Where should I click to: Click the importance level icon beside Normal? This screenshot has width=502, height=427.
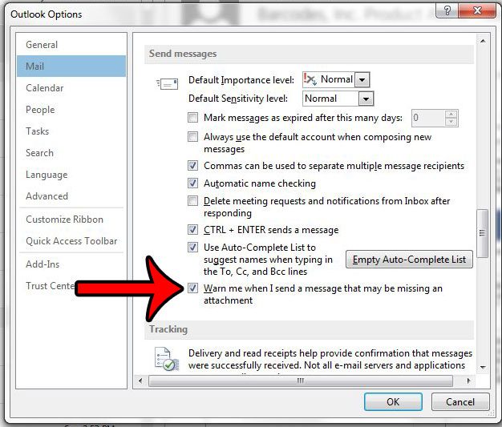310,79
